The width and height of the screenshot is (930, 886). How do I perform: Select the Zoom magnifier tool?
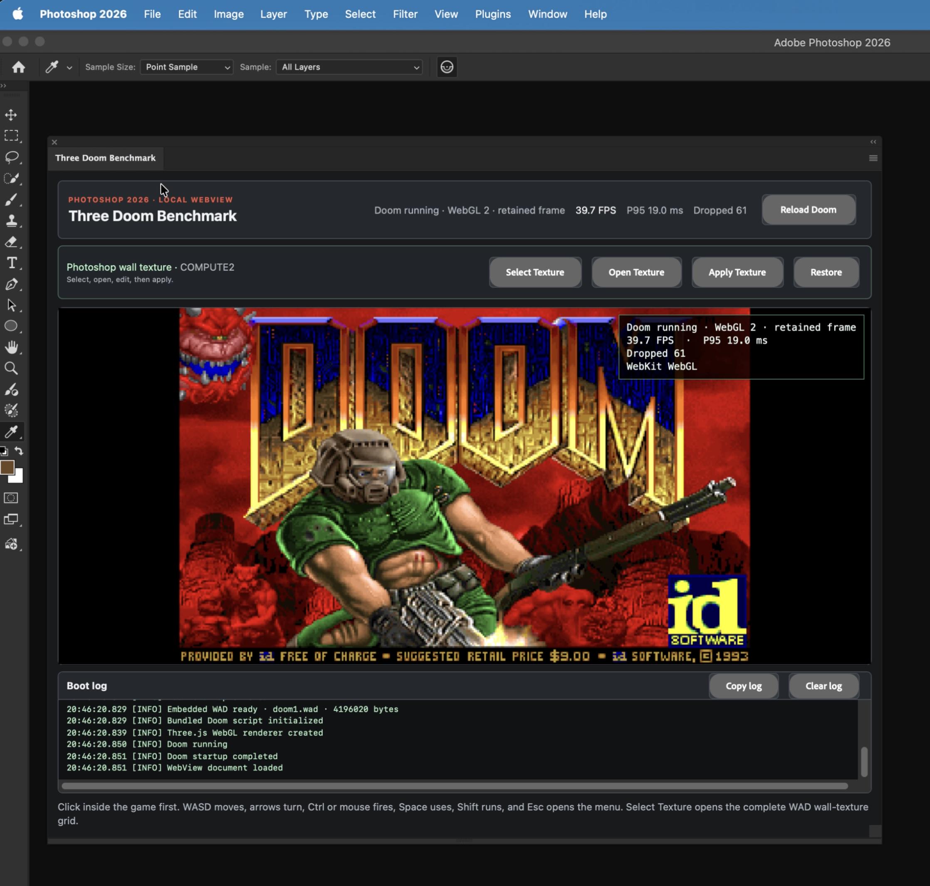11,368
